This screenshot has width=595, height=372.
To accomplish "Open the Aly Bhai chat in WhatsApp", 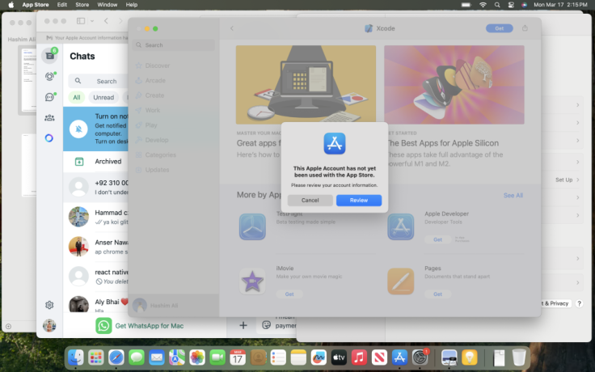I will tap(95, 303).
